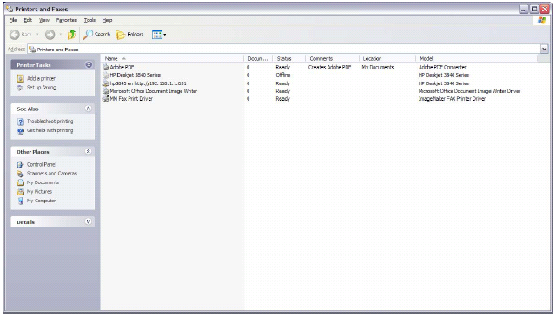Viewport: 556px width, 317px height.
Task: Select the MM Fax Print Driver icon
Action: click(x=106, y=99)
